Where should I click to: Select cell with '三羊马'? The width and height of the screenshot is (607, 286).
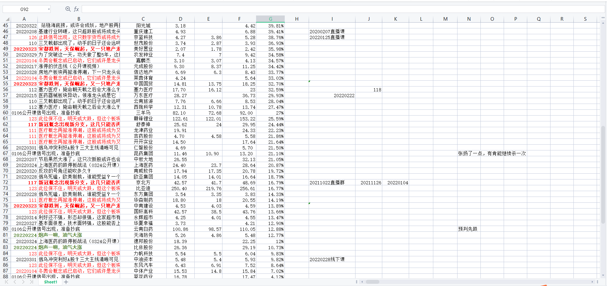[143, 113]
